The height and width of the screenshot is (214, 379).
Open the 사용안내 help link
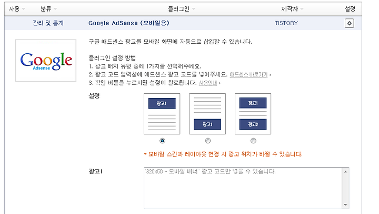click(208, 83)
